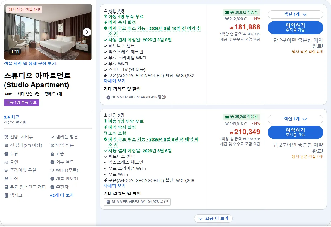Expand 요금 더 보기 to show more rates

point(213,219)
